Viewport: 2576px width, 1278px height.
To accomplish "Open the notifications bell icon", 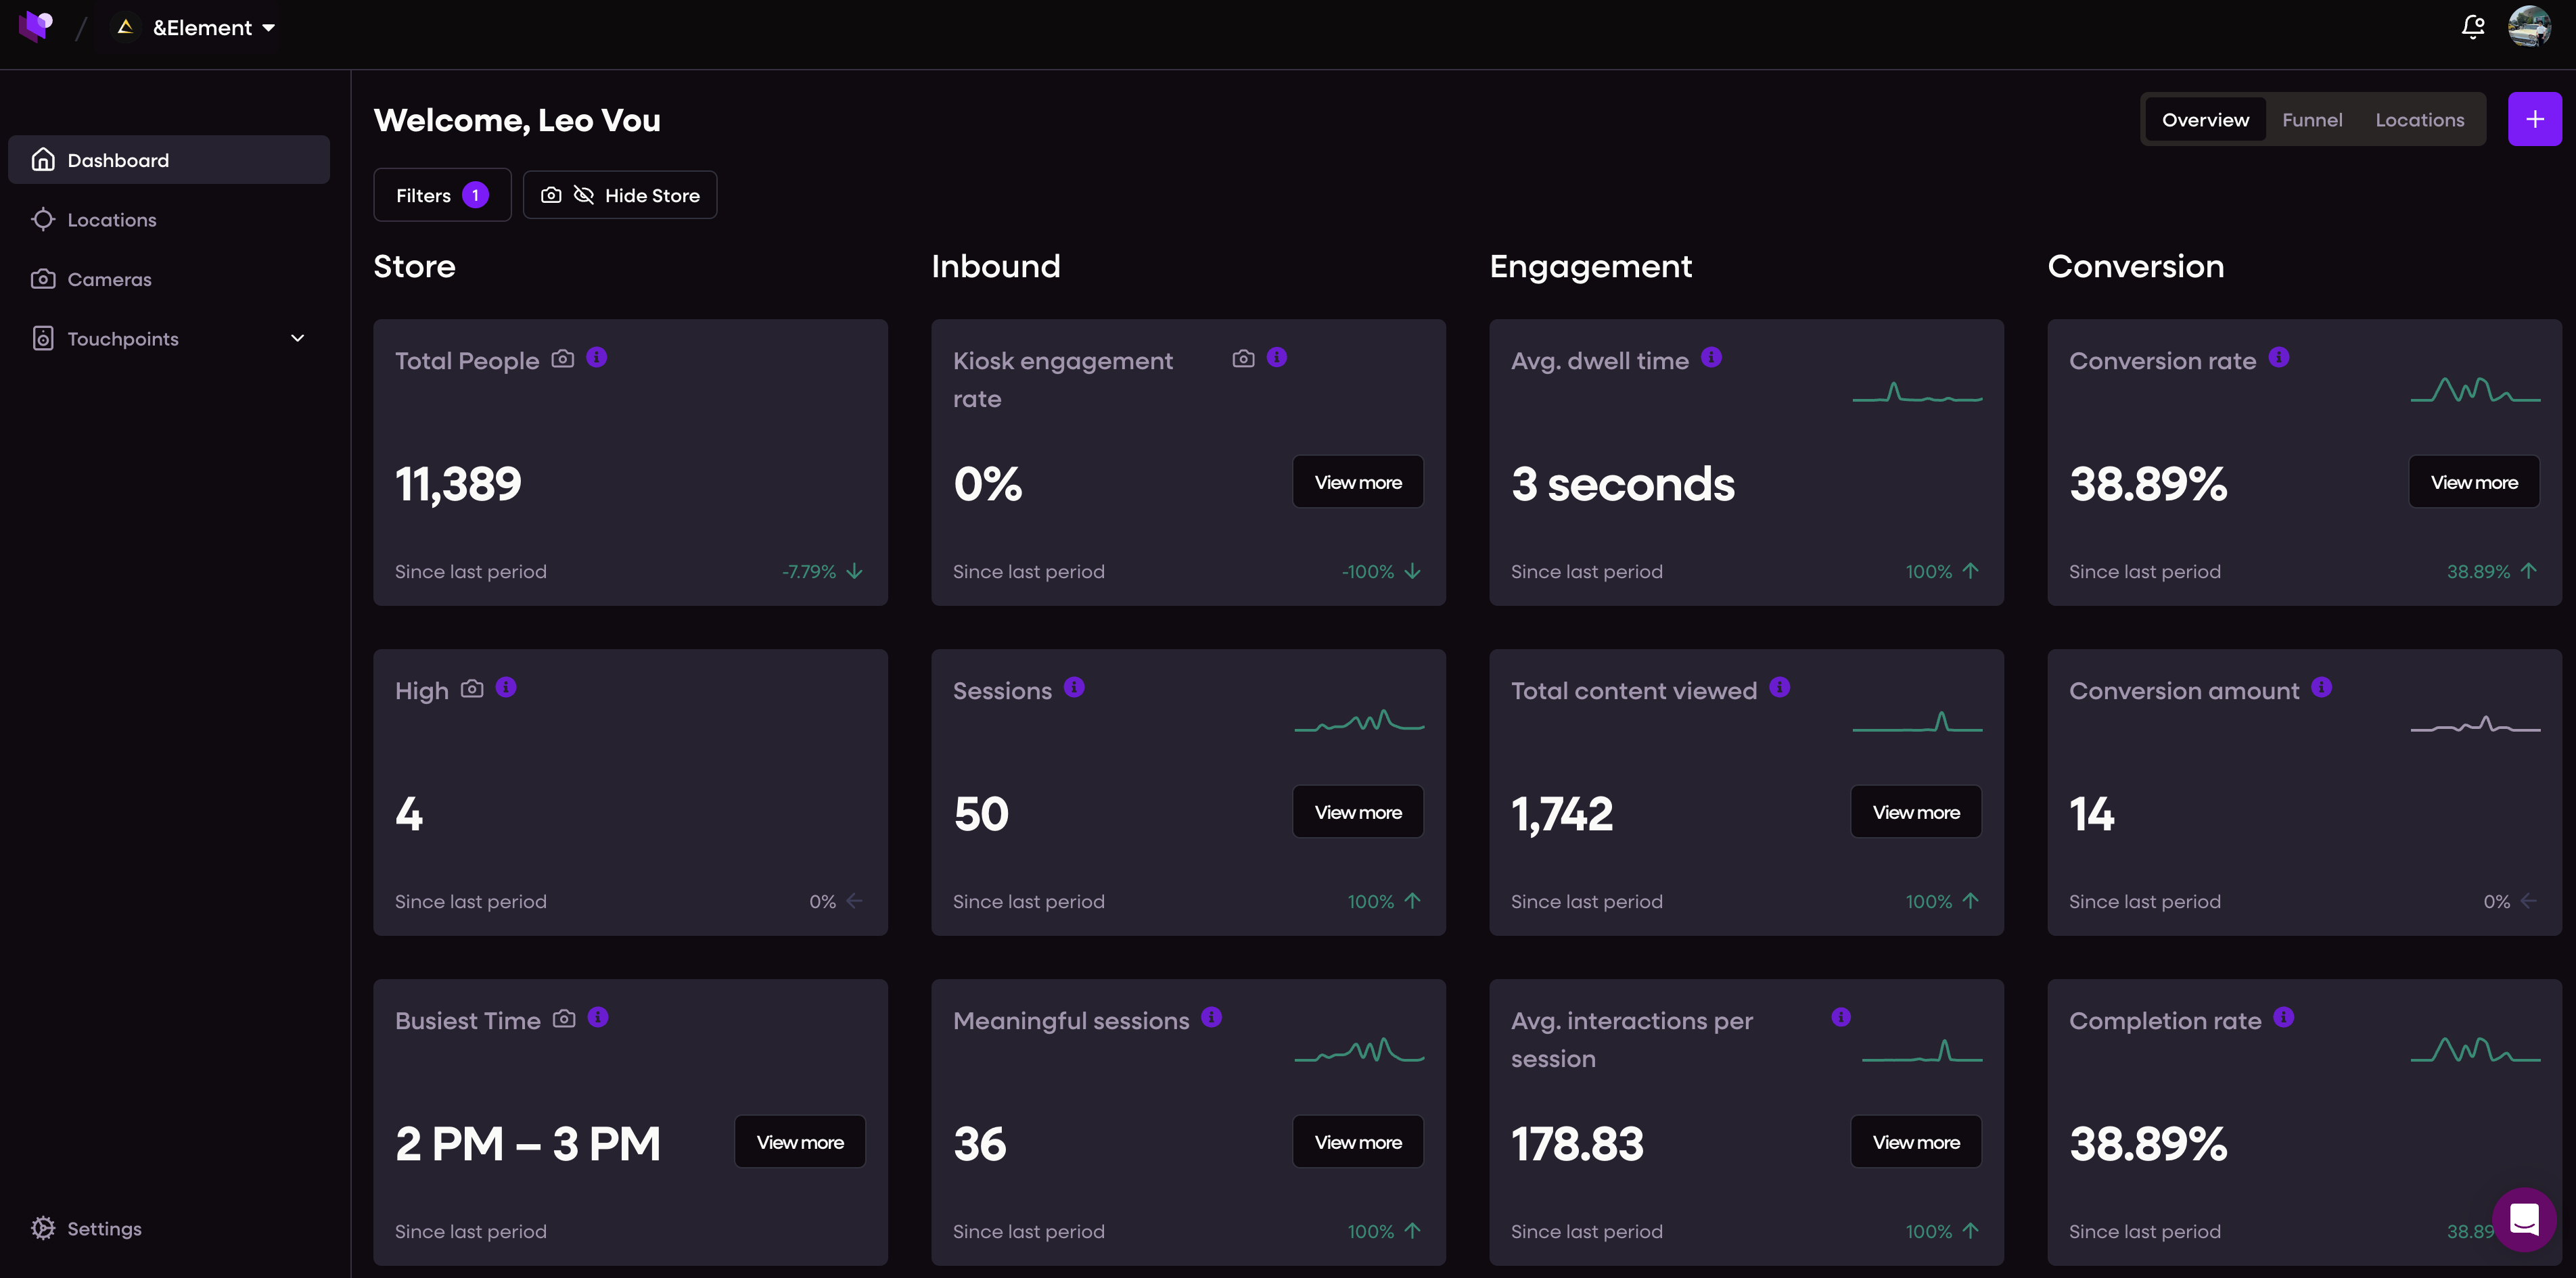I will click(x=2472, y=27).
